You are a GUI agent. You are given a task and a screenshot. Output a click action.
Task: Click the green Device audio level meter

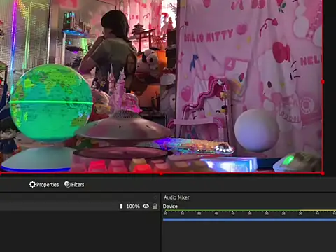point(249,211)
